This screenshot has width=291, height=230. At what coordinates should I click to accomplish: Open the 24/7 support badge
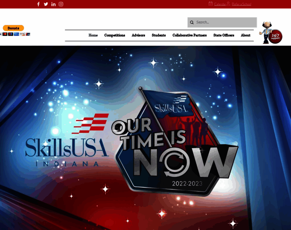[271, 33]
